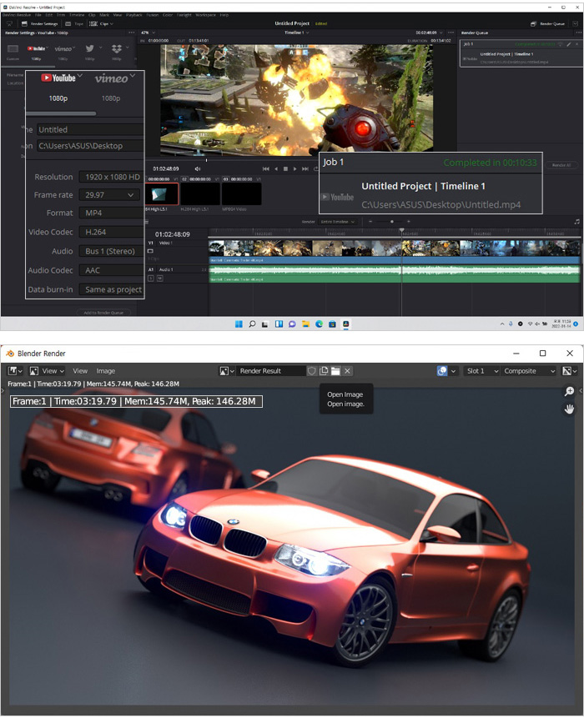Choose the YouTube 1080p render preset icon
Viewport: 584px width, 718px height.
pyautogui.click(x=36, y=48)
